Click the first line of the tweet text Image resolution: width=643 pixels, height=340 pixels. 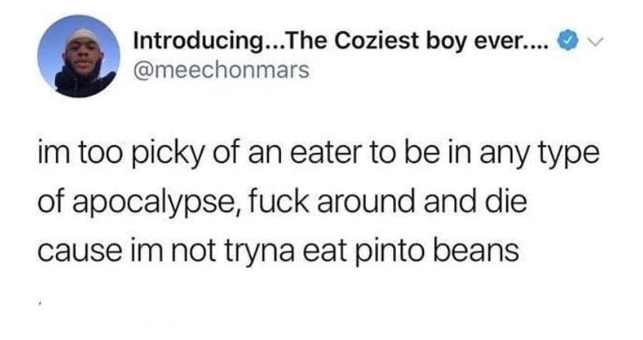coord(317,154)
